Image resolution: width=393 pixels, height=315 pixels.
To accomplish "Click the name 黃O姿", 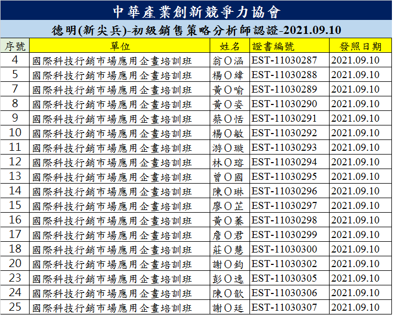I will pyautogui.click(x=228, y=104).
